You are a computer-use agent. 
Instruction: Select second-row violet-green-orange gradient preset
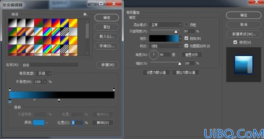(x=12, y=32)
